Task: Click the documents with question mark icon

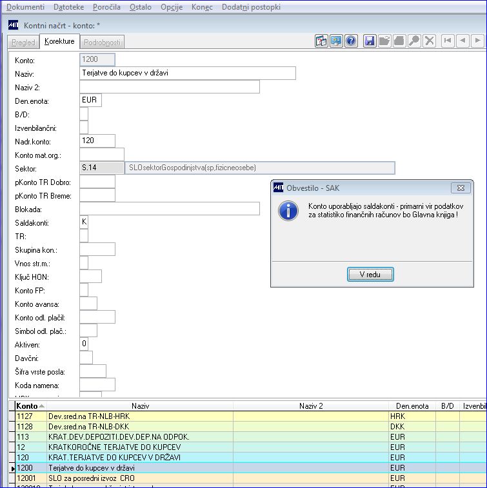Action: (x=321, y=41)
